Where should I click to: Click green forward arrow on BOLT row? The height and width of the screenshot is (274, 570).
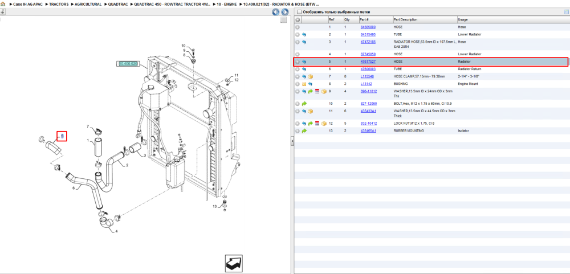tap(304, 104)
